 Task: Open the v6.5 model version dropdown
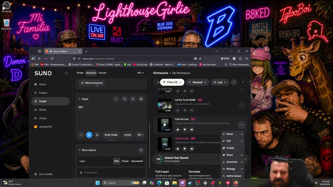tap(140, 73)
